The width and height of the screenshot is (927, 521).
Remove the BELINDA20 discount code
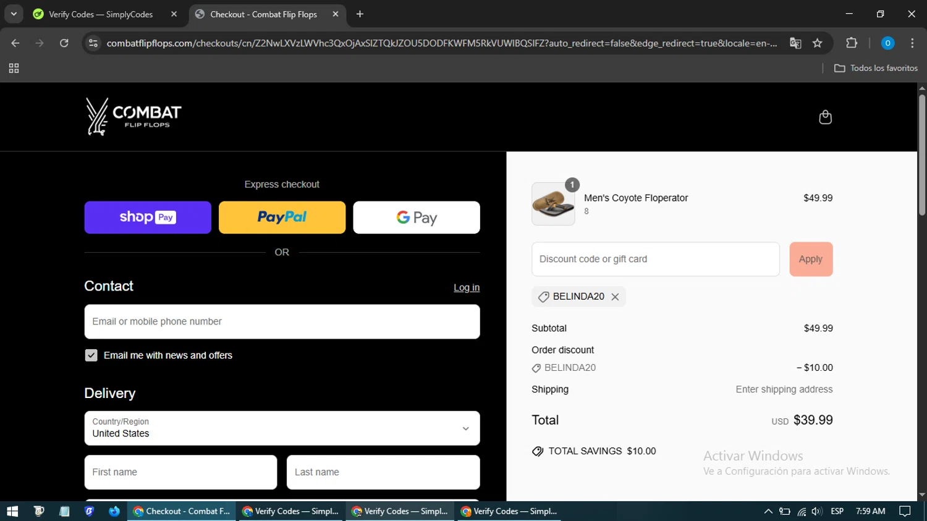click(615, 297)
